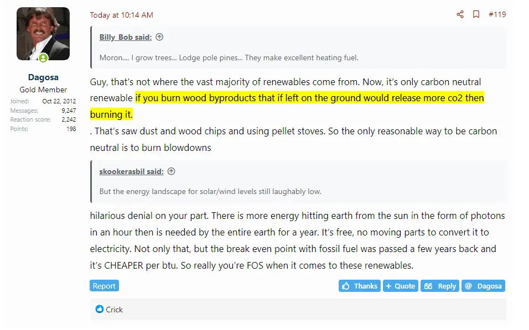529x330 pixels.
Task: Click the blue like icon next to Crick
Action: (100, 310)
